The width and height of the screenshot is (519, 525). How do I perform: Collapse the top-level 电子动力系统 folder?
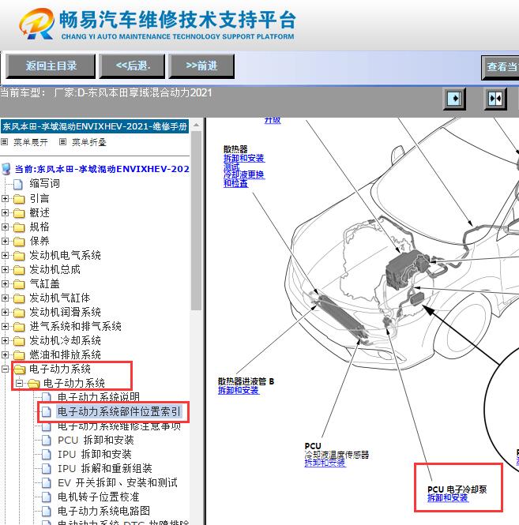click(5, 369)
